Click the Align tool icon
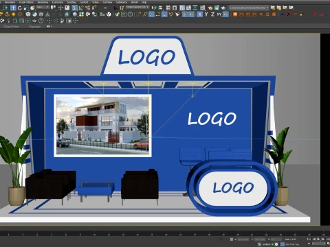This screenshot has width=330, height=247. click(x=160, y=8)
